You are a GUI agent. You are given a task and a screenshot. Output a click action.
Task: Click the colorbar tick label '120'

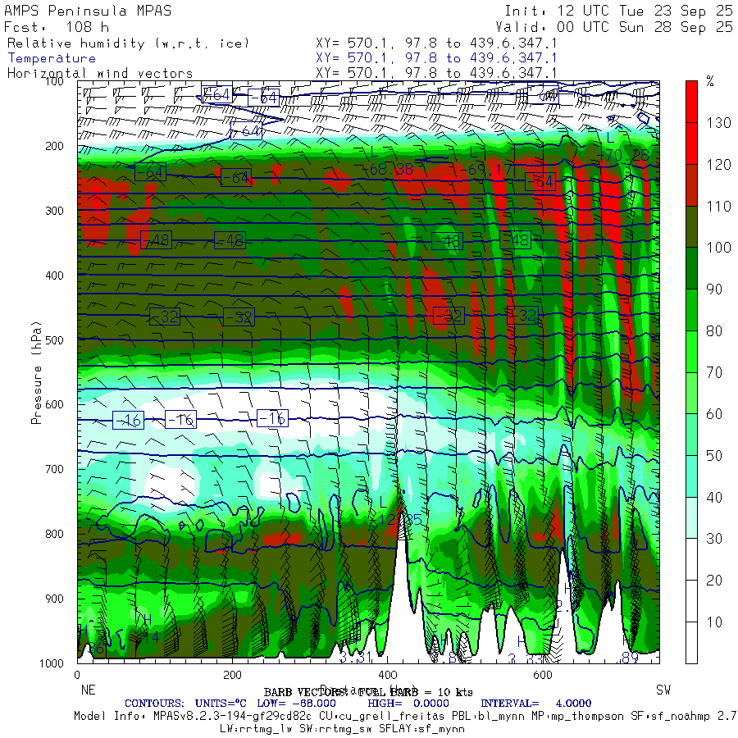coord(718,165)
